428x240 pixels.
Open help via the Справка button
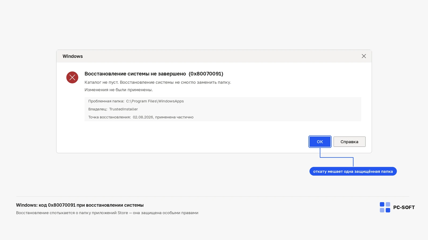pyautogui.click(x=349, y=142)
